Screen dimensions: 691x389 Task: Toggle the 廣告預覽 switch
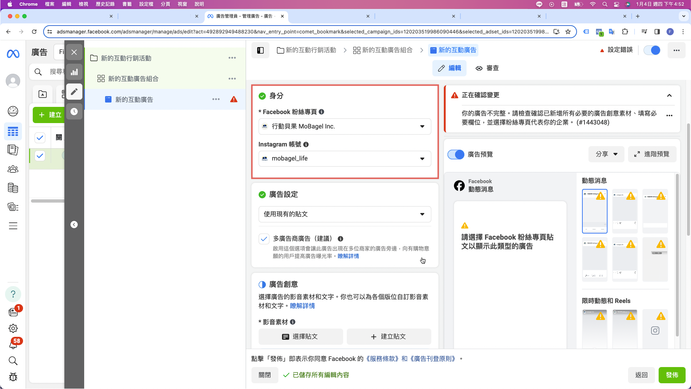pyautogui.click(x=456, y=154)
